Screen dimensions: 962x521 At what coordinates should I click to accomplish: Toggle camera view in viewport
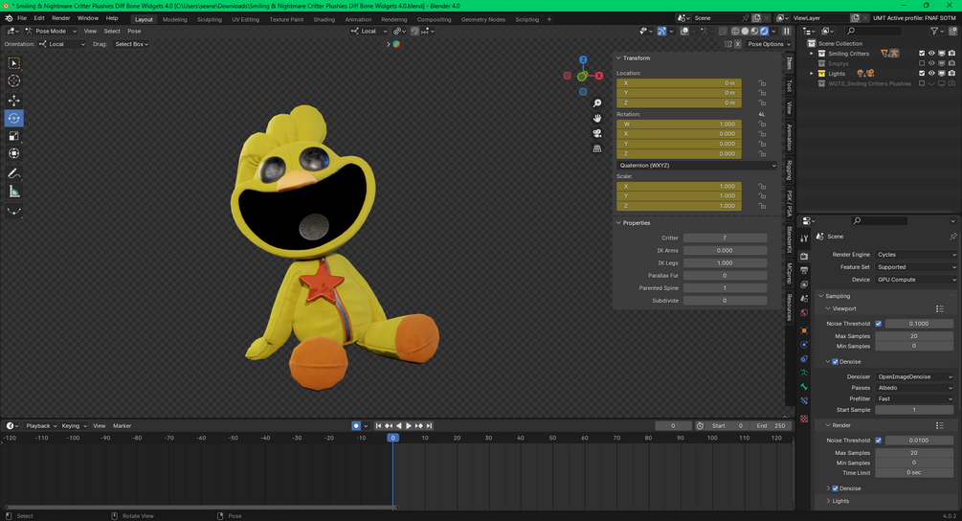pyautogui.click(x=597, y=133)
